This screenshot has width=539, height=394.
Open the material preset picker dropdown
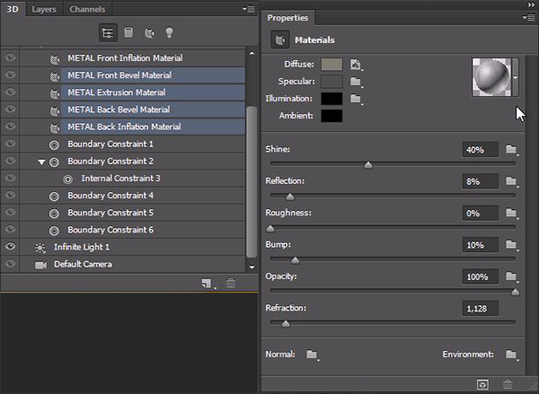click(x=515, y=76)
